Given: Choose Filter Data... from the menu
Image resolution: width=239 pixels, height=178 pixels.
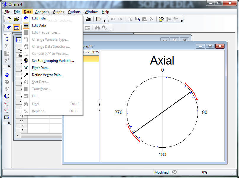Looking at the screenshot, I should 52,68.
